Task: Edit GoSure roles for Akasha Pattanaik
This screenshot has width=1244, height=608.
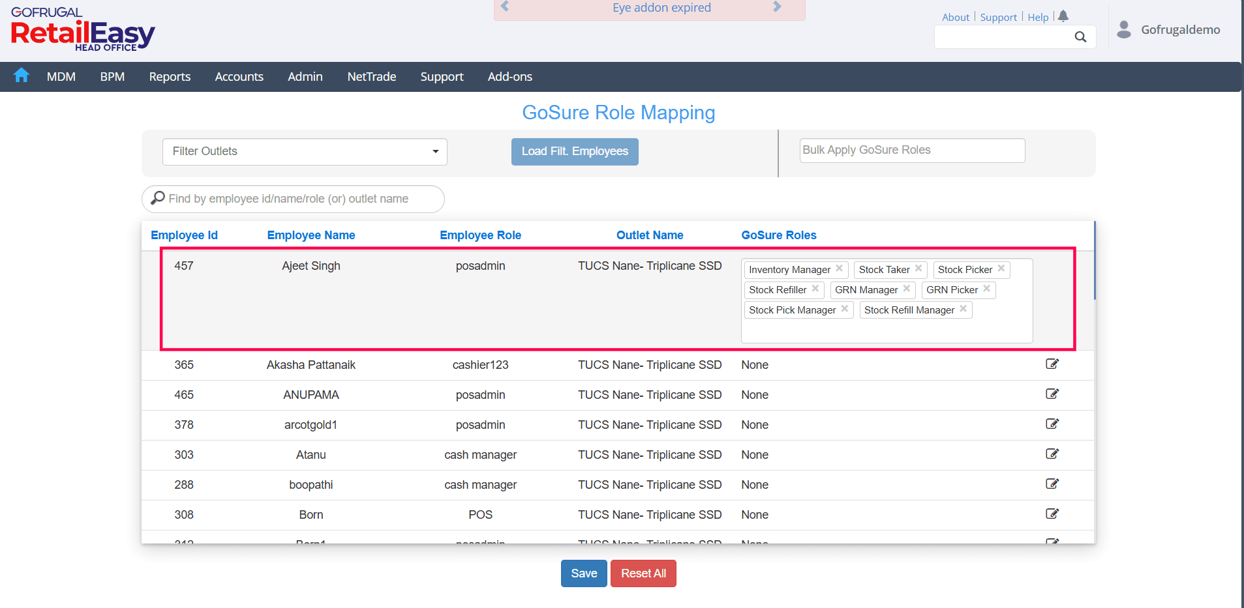Action: pos(1052,364)
